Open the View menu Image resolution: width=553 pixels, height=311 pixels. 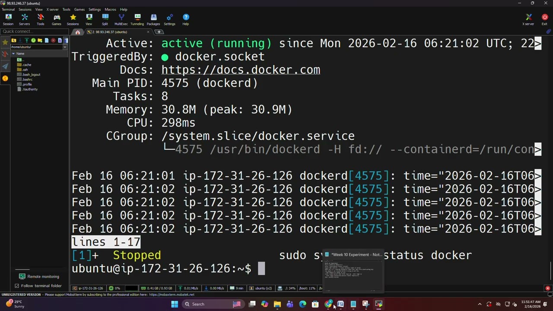coord(39,10)
